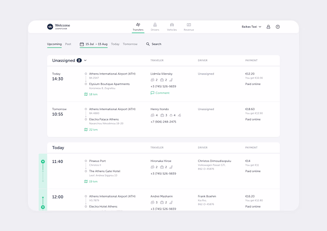327x231 pixels.
Task: Click passengers icon in Henry Itondo row
Action: [152, 115]
